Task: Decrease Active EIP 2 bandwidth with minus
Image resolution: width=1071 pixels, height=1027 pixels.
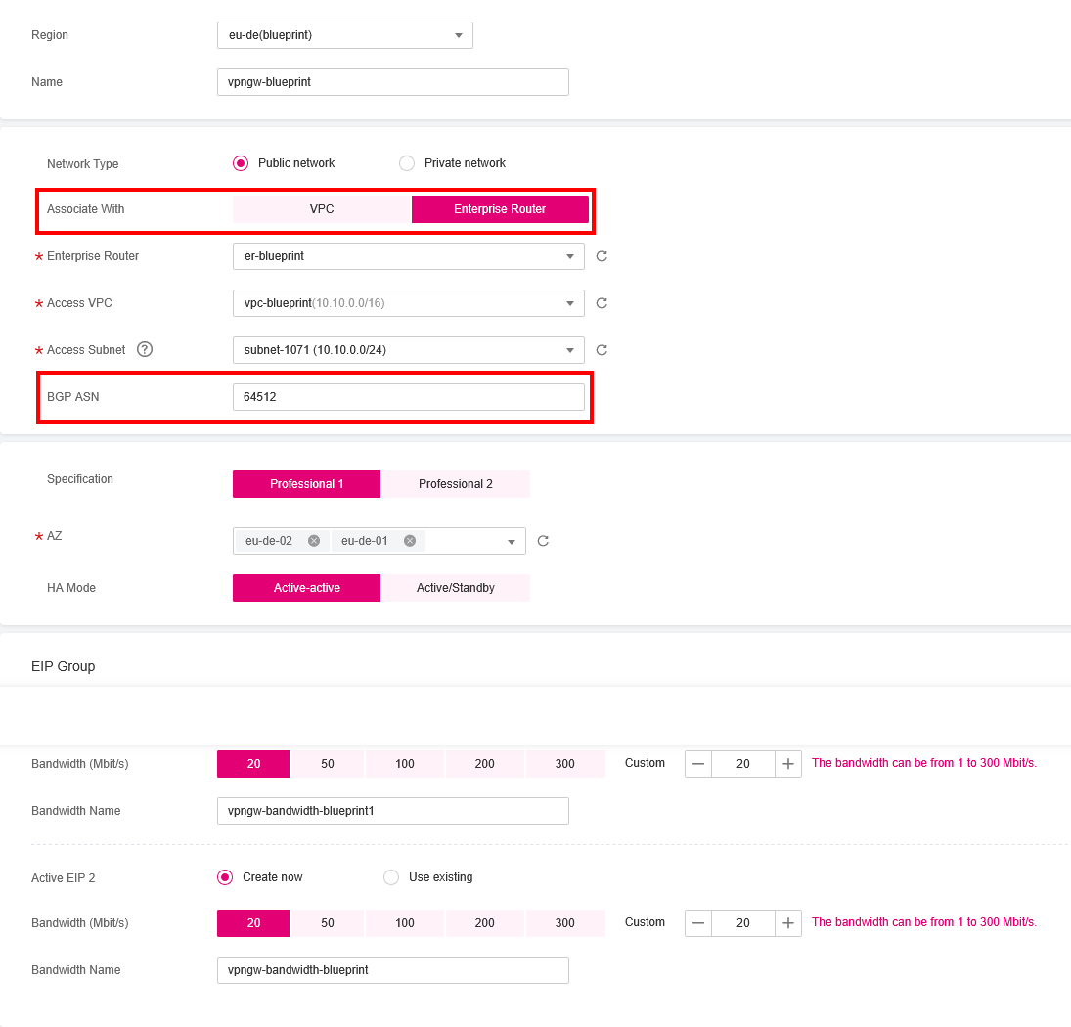Action: tap(698, 923)
